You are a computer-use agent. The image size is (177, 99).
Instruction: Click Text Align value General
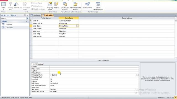click(x=94, y=89)
